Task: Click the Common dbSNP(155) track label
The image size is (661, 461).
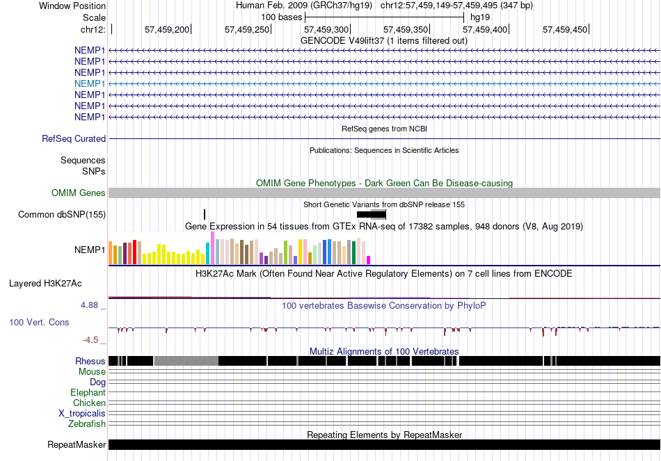Action: pos(62,214)
